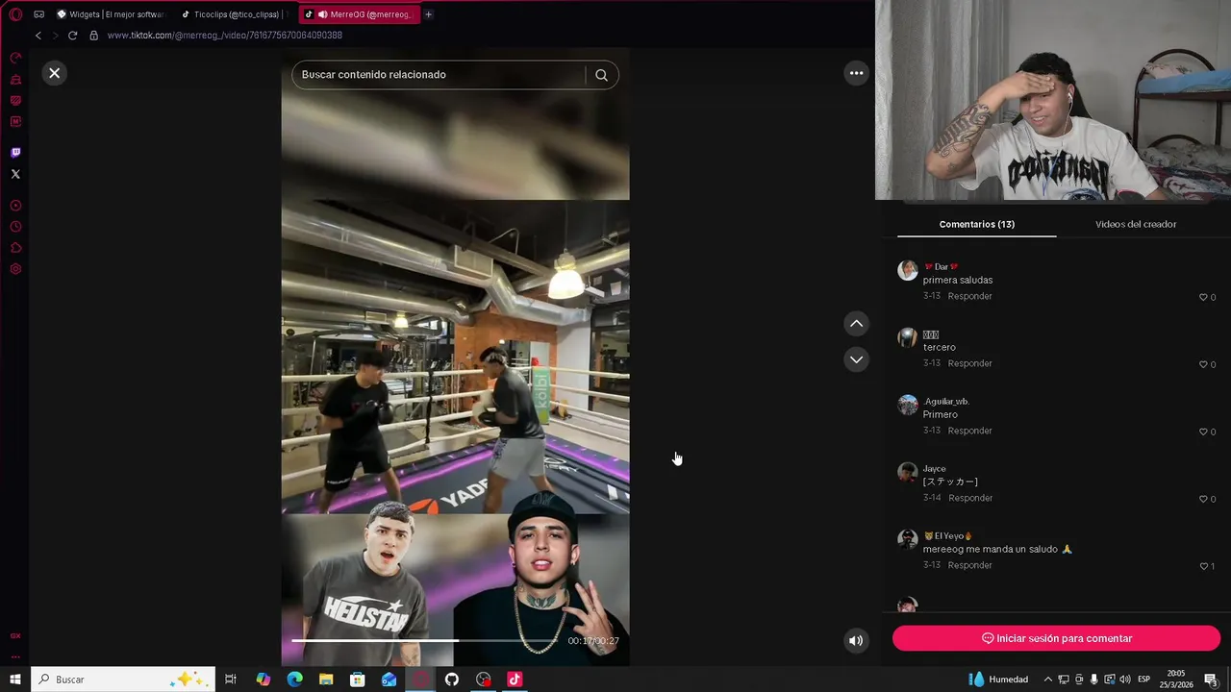Open Windows Start menu

pos(15,680)
